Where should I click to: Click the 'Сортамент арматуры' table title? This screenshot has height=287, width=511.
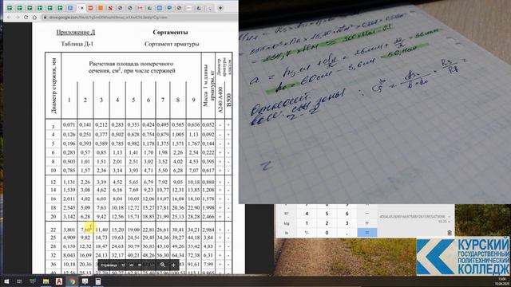click(x=172, y=44)
